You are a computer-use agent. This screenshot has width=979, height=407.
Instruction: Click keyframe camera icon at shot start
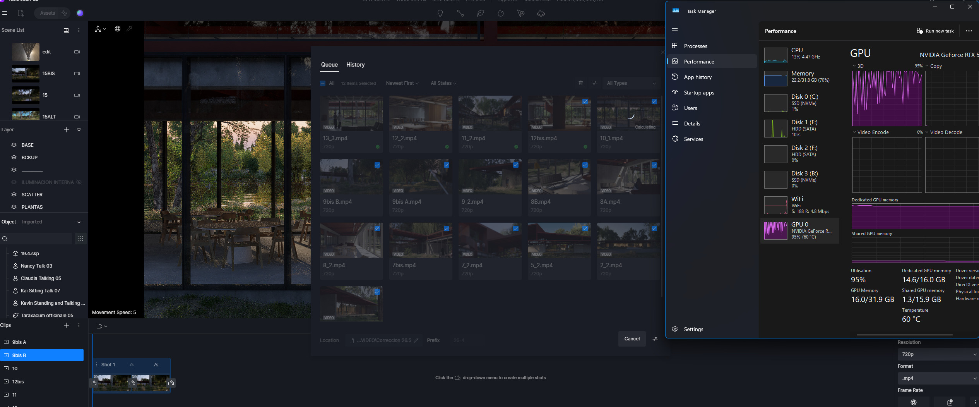(94, 383)
